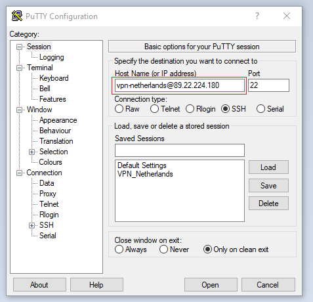Image resolution: width=313 pixels, height=302 pixels.
Task: Click the Port input field
Action: [x=268, y=85]
